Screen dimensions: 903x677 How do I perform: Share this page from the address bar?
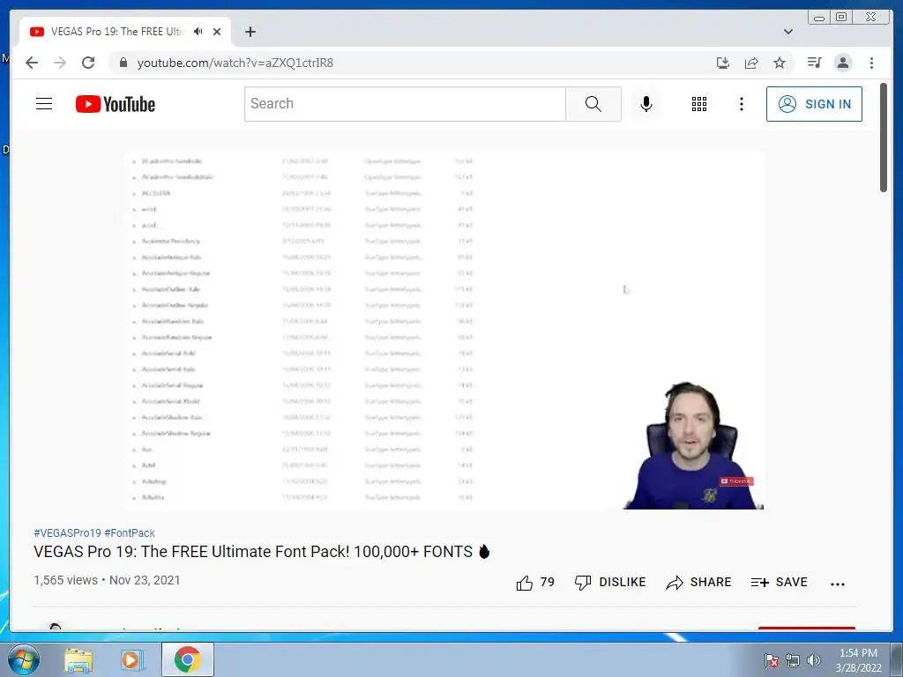pos(751,63)
